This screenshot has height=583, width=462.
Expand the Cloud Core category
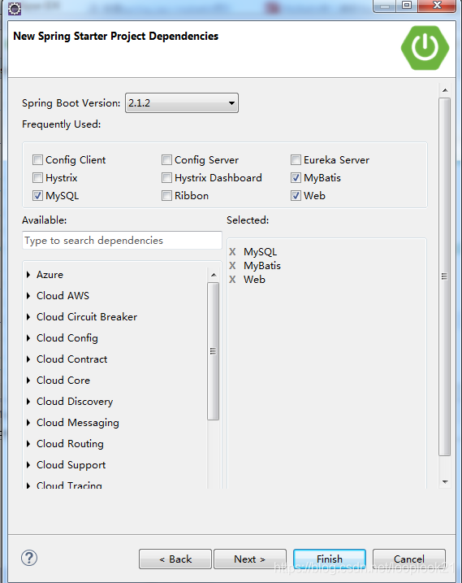(28, 381)
